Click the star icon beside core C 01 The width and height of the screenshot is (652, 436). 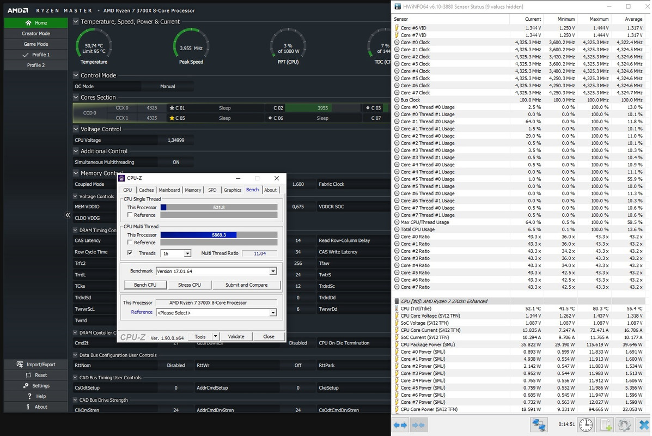click(172, 108)
